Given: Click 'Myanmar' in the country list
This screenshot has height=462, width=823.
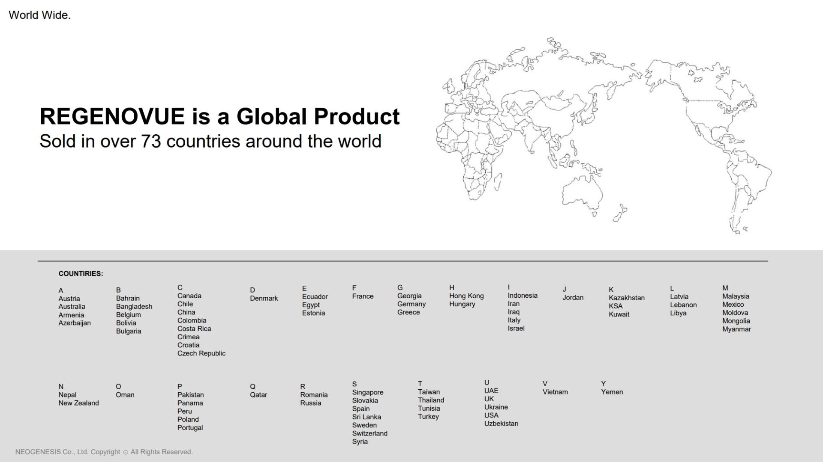Looking at the screenshot, I should click(737, 329).
